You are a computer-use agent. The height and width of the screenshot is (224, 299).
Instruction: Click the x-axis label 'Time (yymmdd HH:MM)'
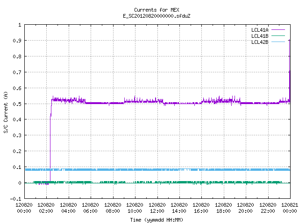157,220
